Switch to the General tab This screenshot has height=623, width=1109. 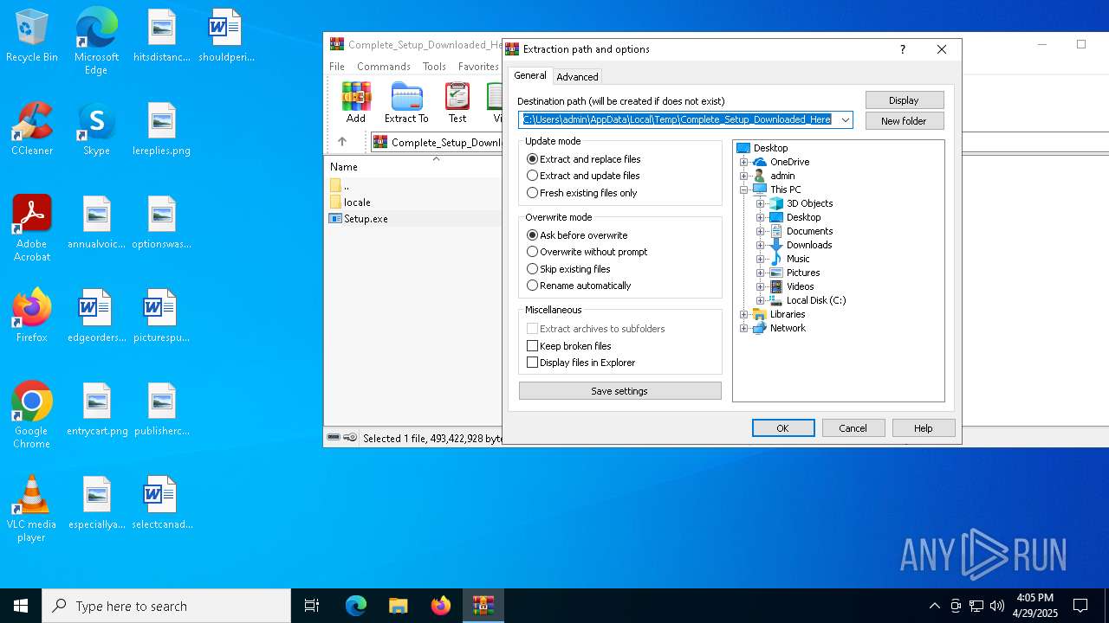pyautogui.click(x=530, y=75)
